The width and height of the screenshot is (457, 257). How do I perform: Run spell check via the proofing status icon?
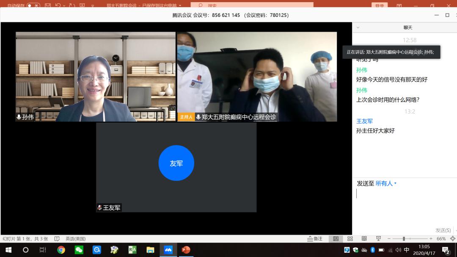coord(57,239)
